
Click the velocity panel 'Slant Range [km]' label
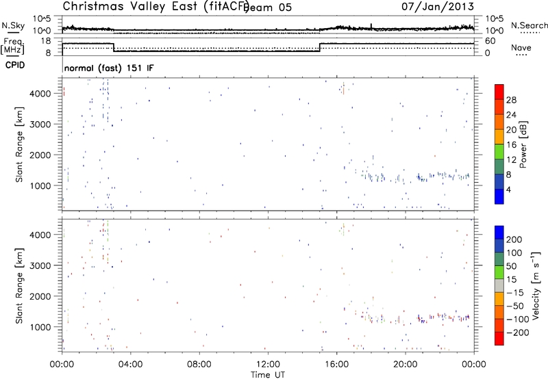pyautogui.click(x=19, y=286)
